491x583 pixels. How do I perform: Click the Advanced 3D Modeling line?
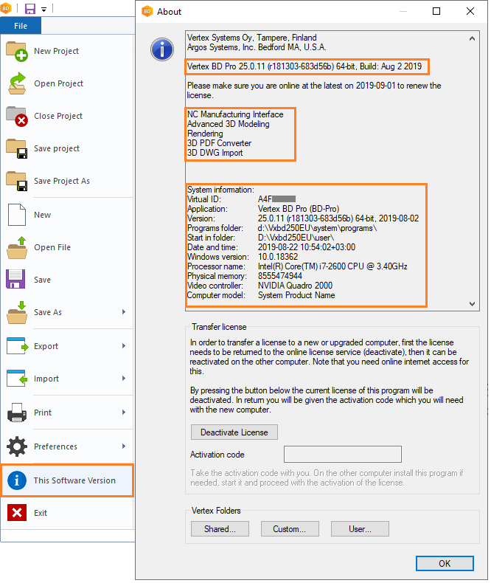click(229, 124)
